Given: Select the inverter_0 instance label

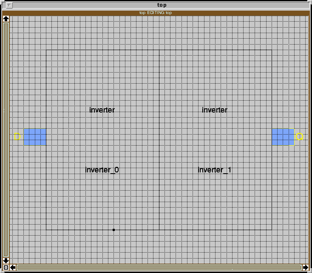Looking at the screenshot, I should (x=102, y=170).
